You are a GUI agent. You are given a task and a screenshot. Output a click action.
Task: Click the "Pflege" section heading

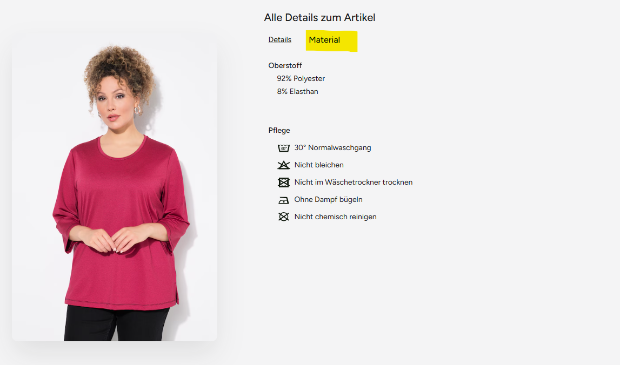279,131
